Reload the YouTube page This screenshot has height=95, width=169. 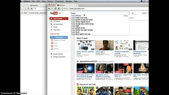(55, 9)
